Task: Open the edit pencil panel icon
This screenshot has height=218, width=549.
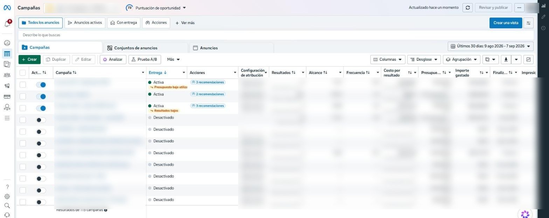Action: tap(543, 17)
